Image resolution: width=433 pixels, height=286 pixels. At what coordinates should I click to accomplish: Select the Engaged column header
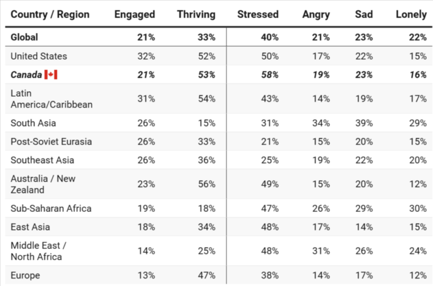click(134, 14)
